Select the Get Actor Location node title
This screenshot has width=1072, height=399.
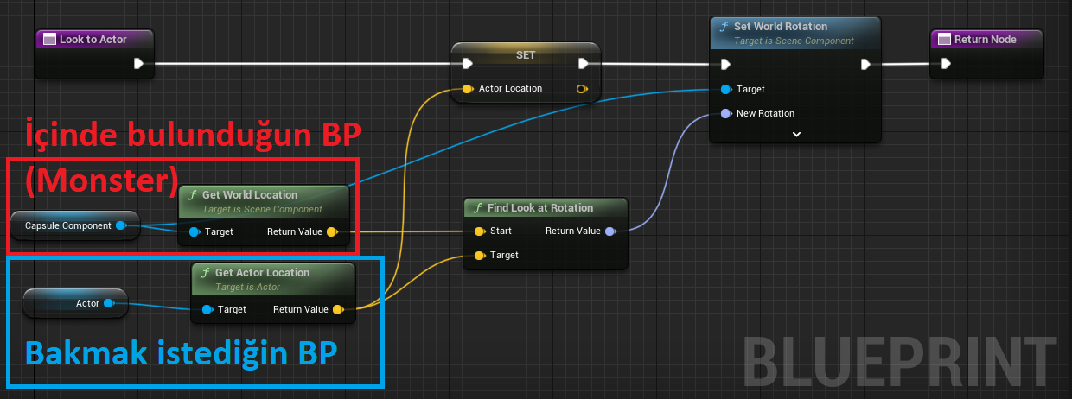tap(262, 273)
